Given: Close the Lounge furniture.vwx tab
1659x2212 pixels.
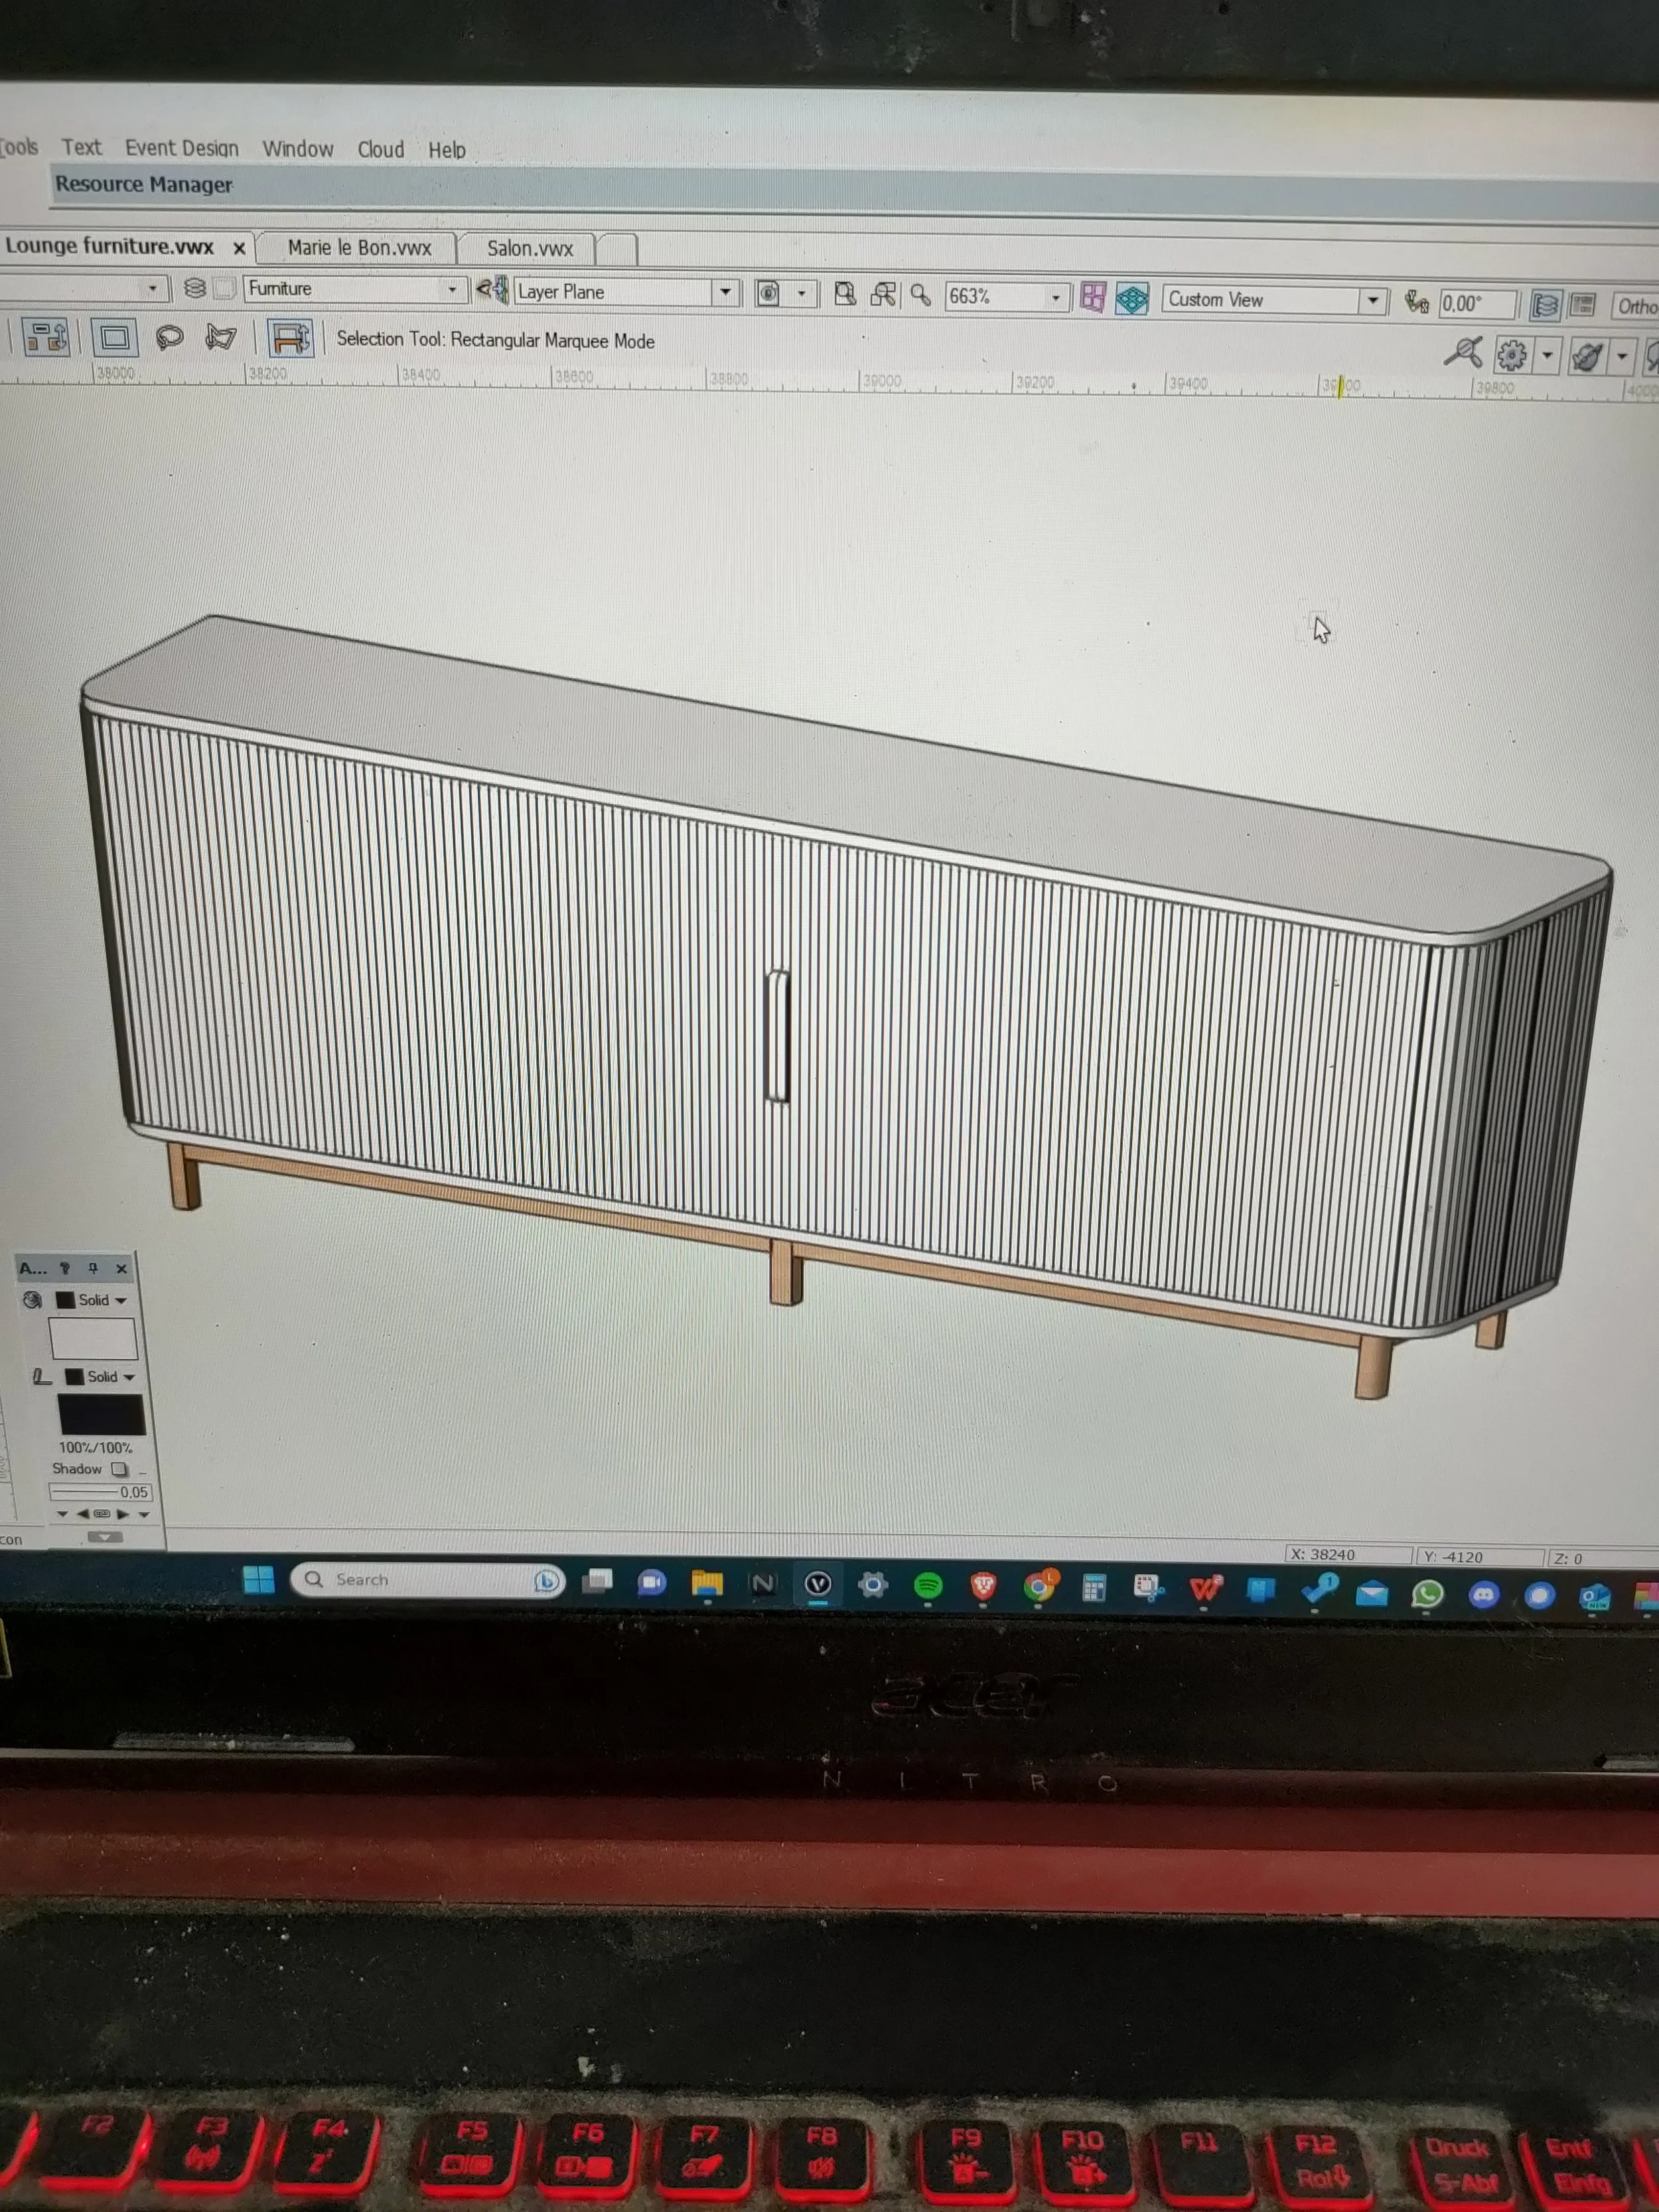Looking at the screenshot, I should click(x=239, y=248).
